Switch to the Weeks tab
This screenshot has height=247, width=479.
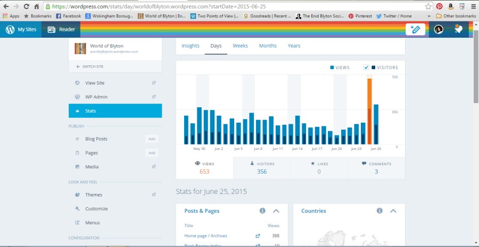tap(240, 46)
